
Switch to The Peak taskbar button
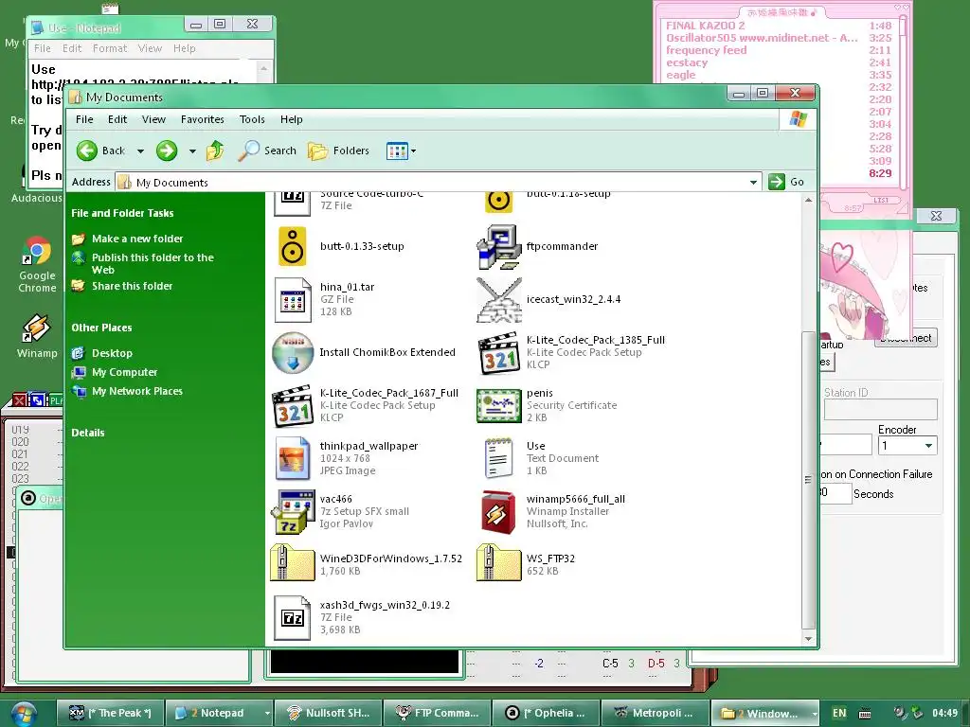point(111,713)
